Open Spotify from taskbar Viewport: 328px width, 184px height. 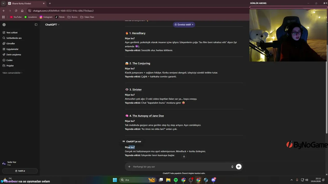tap(176, 180)
